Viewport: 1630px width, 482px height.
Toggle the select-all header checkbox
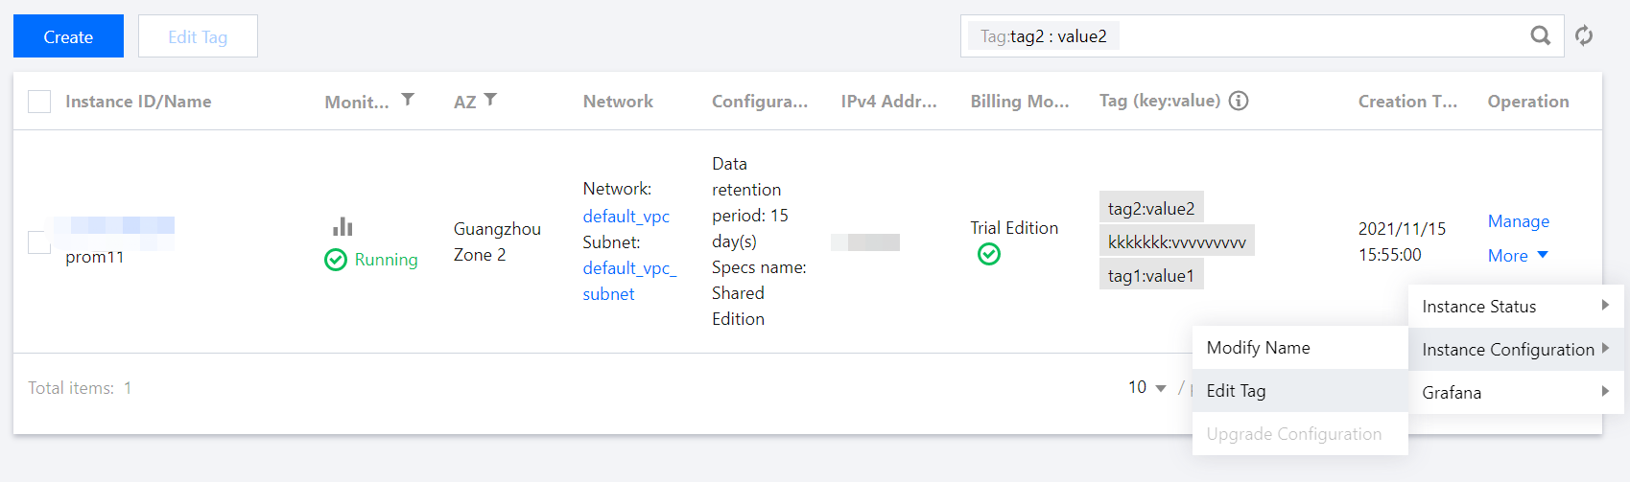[x=39, y=102]
